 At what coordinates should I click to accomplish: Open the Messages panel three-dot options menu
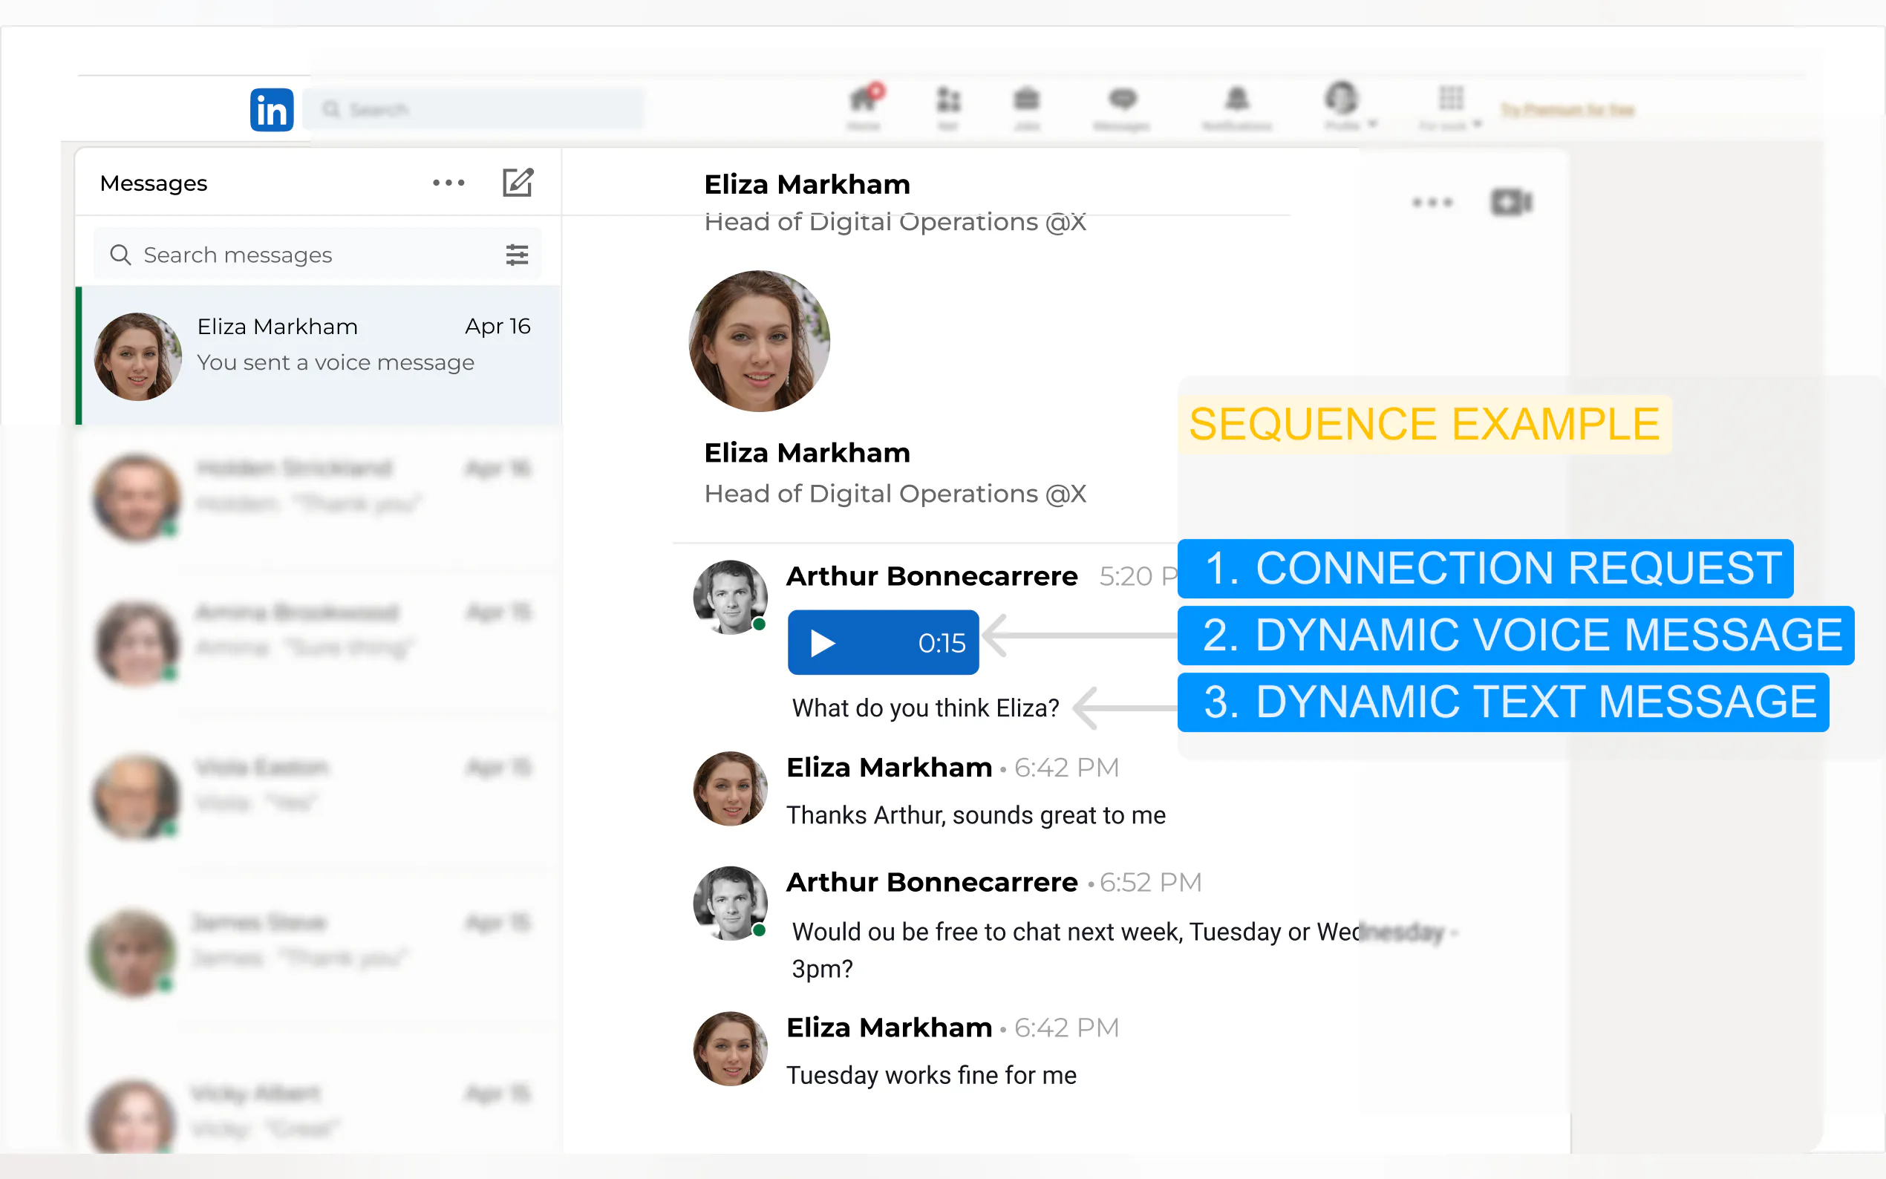click(x=448, y=183)
